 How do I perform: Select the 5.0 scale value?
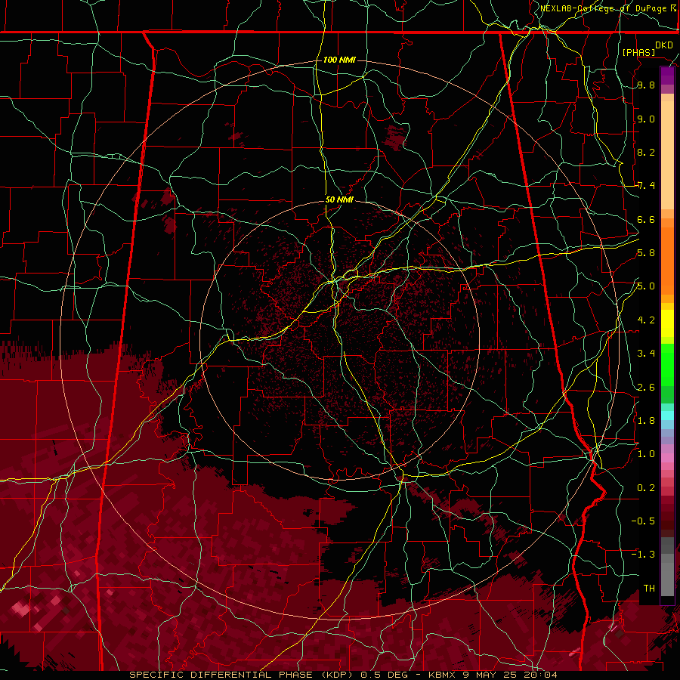[646, 286]
